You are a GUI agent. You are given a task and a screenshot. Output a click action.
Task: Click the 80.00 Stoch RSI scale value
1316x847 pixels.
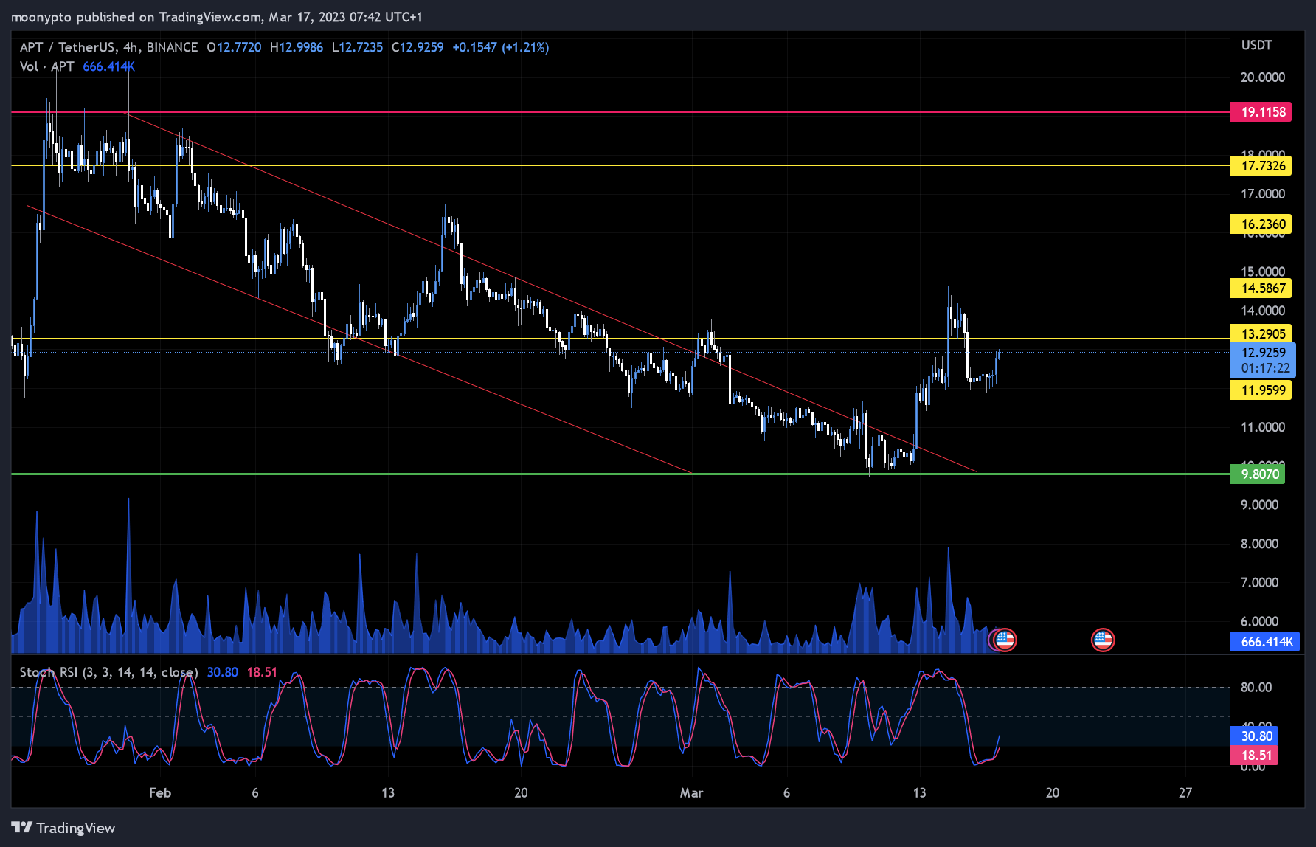pyautogui.click(x=1256, y=688)
